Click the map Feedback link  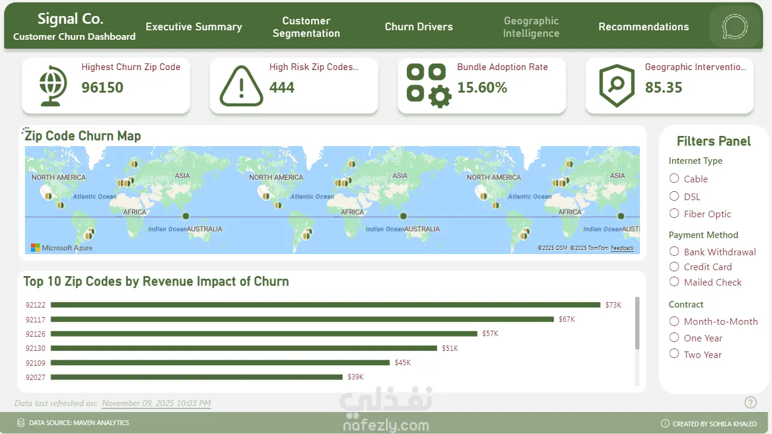[622, 248]
